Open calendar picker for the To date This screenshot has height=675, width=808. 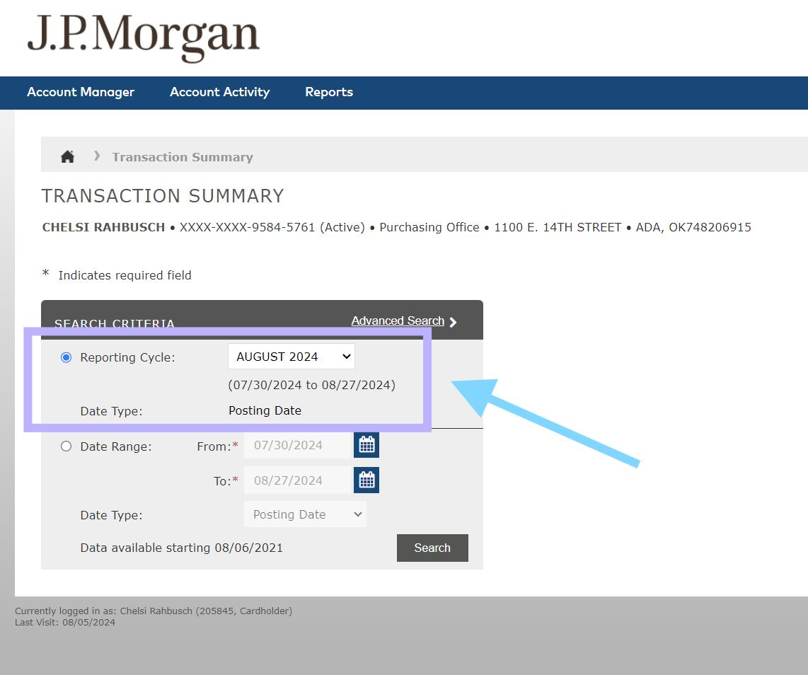tap(367, 480)
